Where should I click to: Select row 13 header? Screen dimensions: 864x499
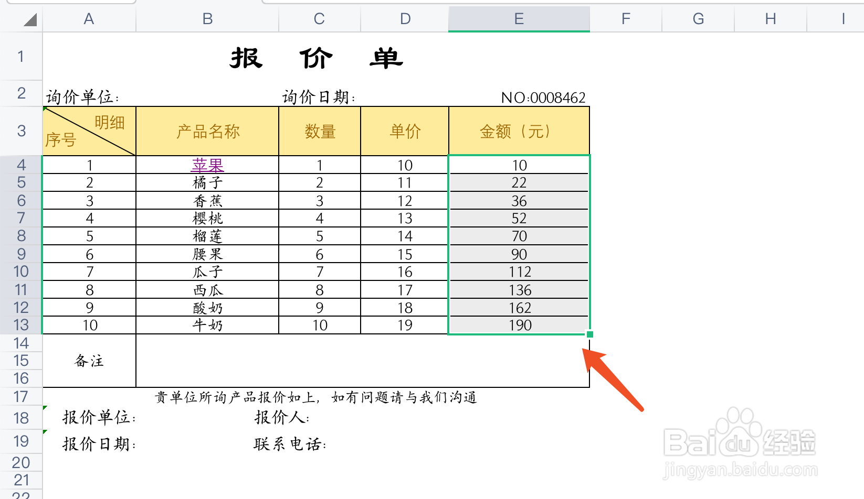[x=21, y=325]
